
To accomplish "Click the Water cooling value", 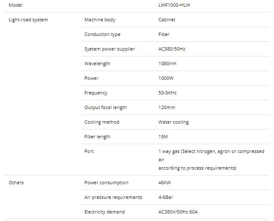I will coord(173,122).
